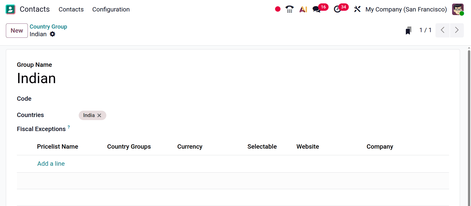
Task: Click the Fiscal Exceptions label
Action: [41, 129]
